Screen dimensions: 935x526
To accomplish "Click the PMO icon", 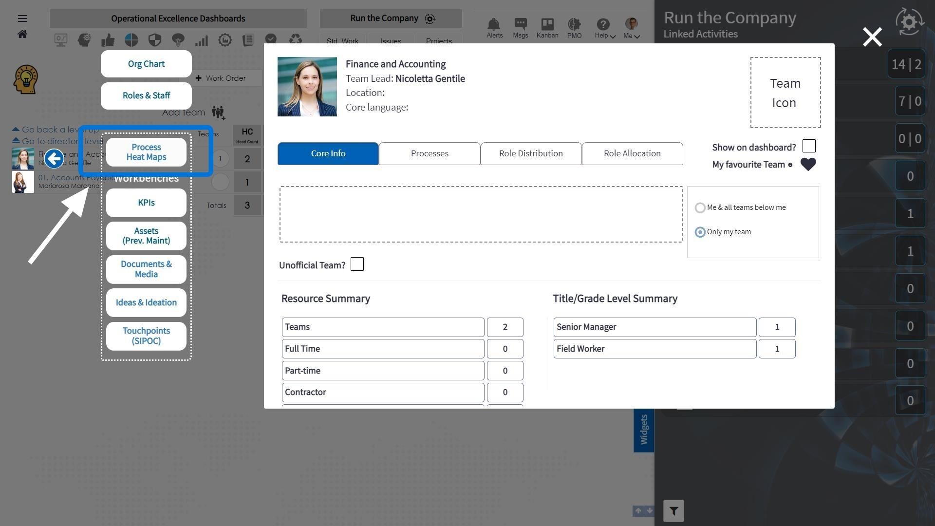I will pos(574,24).
